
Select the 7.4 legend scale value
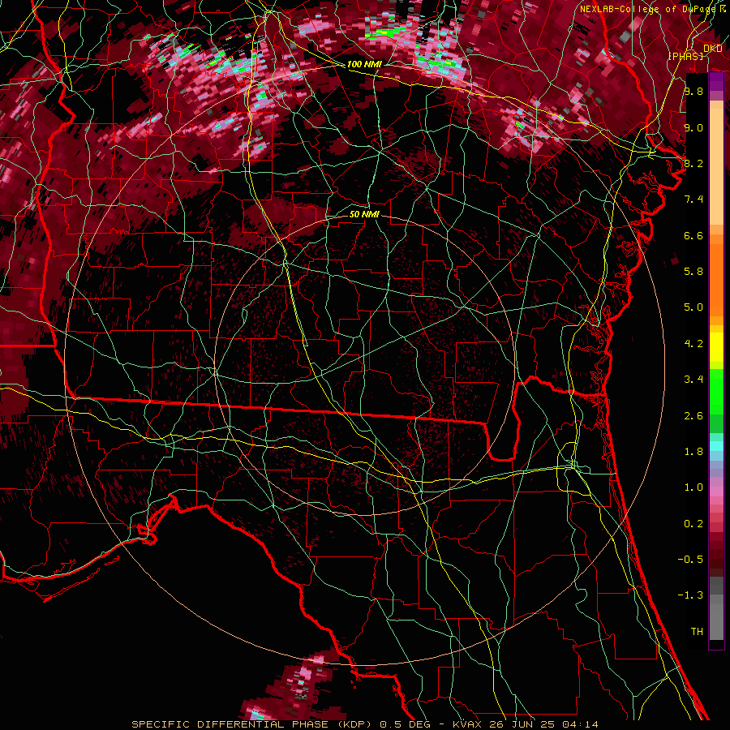pos(693,200)
